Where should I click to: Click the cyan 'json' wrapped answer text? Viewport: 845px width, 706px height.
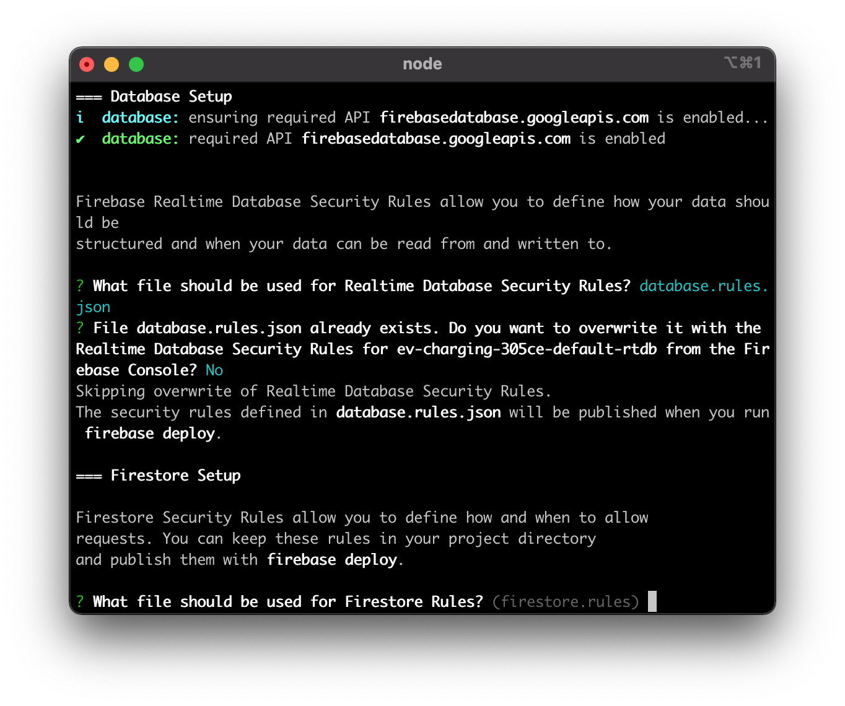[x=93, y=307]
